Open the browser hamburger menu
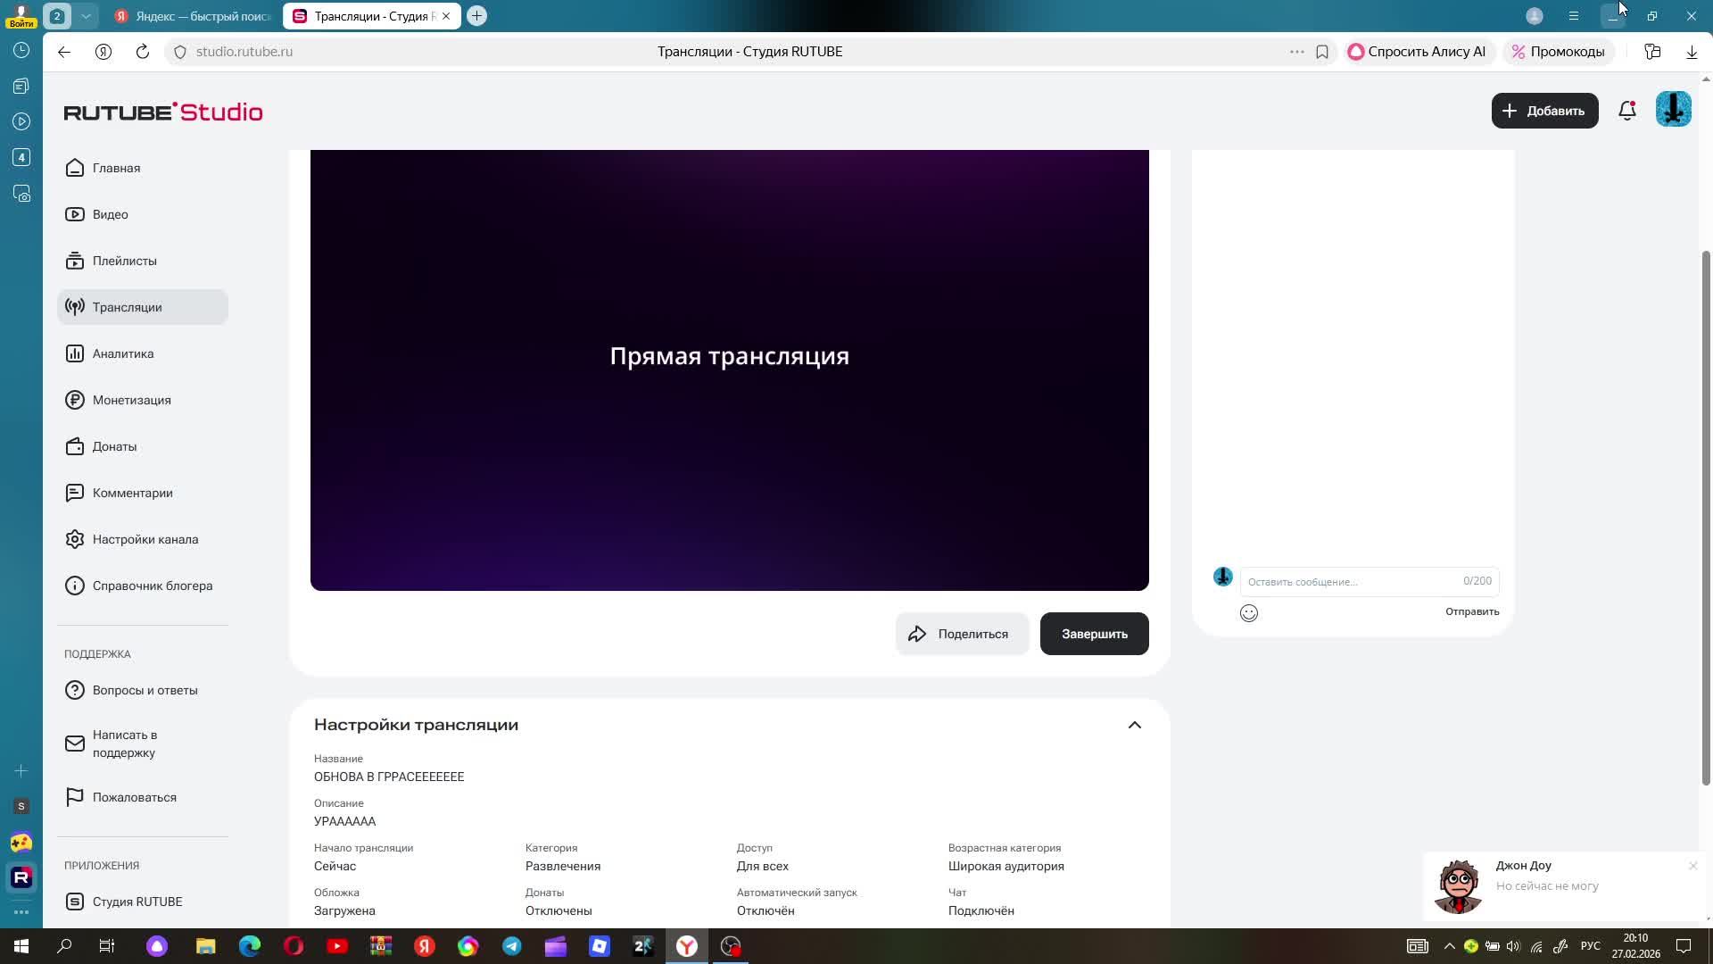 (1574, 15)
